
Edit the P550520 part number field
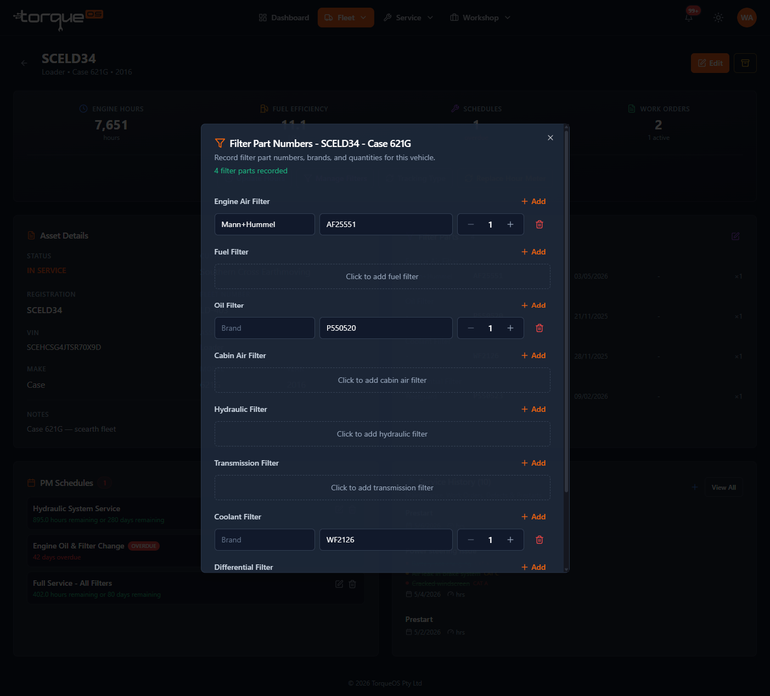[x=386, y=328]
